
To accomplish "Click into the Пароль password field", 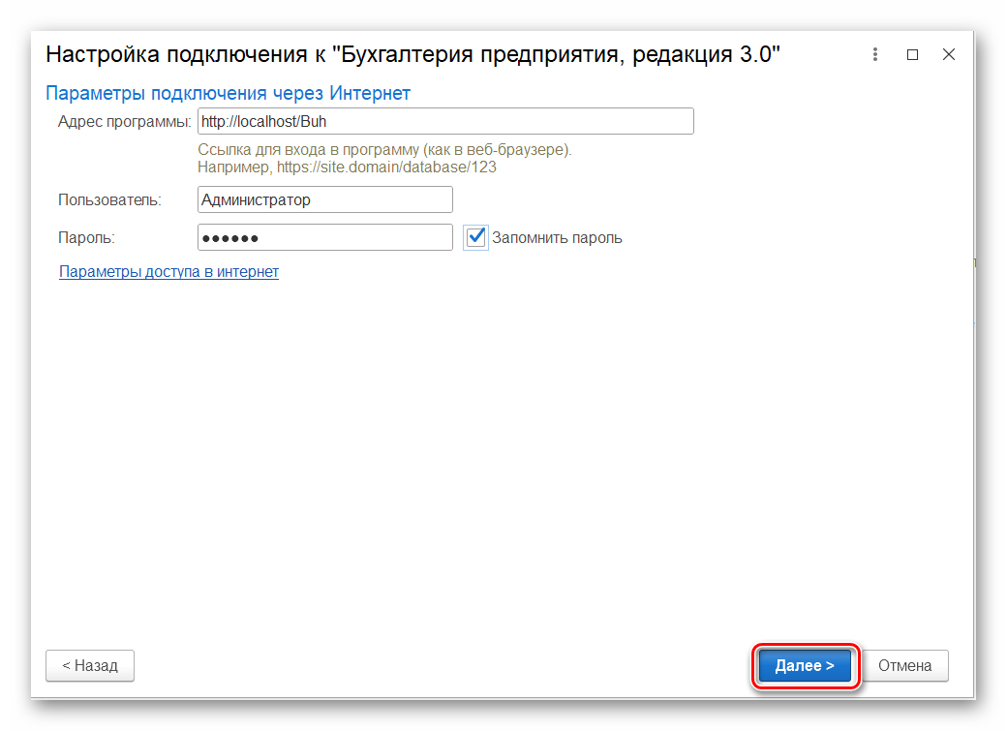I will 325,237.
